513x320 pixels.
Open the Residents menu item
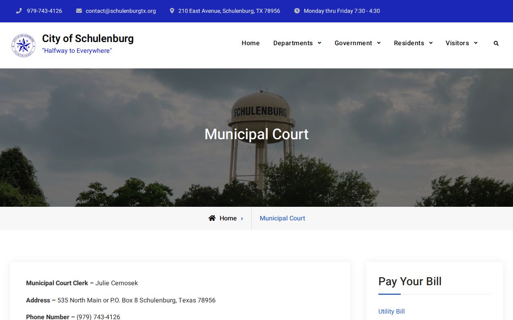point(409,43)
